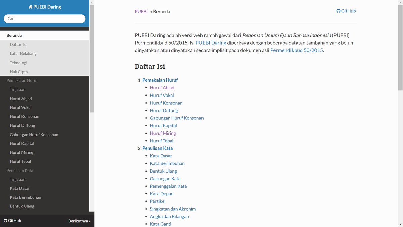Click the PUEBI Daring inline text link
The width and height of the screenshot is (403, 227).
[x=211, y=43]
